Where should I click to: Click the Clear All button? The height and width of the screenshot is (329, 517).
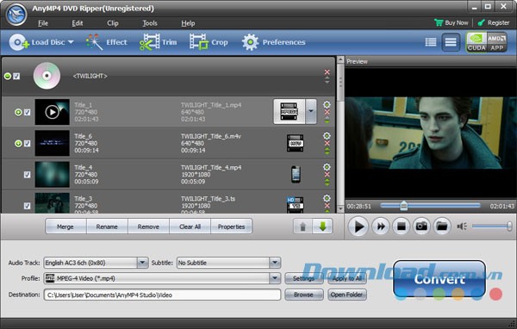click(x=190, y=227)
